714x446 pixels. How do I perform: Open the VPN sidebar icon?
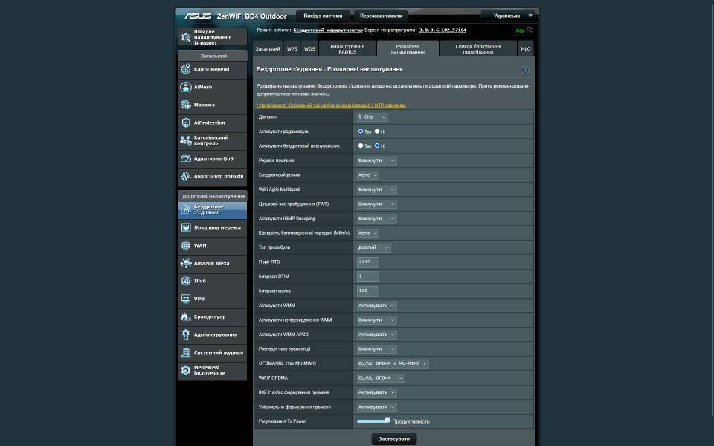click(x=186, y=299)
